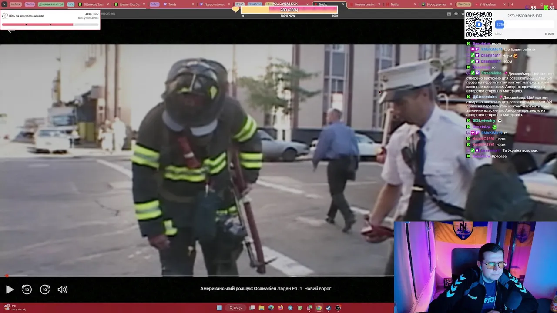Click the donation QR code

click(479, 24)
